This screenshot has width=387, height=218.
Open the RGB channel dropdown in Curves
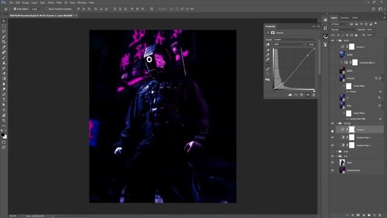(x=289, y=44)
